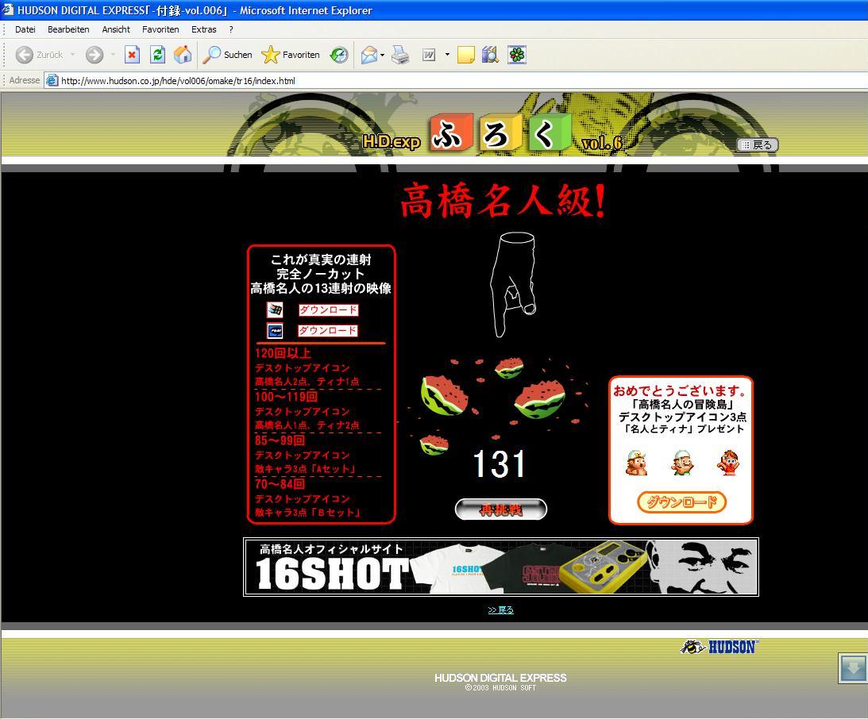Click the 戻る button in the page header
The width and height of the screenshot is (868, 719).
(758, 145)
